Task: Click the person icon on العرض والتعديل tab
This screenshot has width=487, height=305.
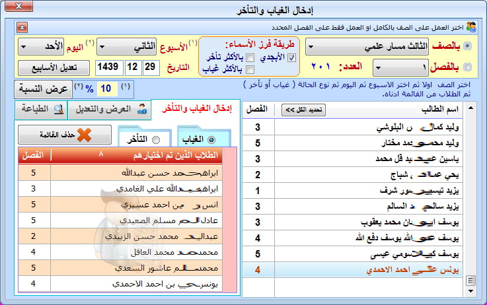Action: 142,109
